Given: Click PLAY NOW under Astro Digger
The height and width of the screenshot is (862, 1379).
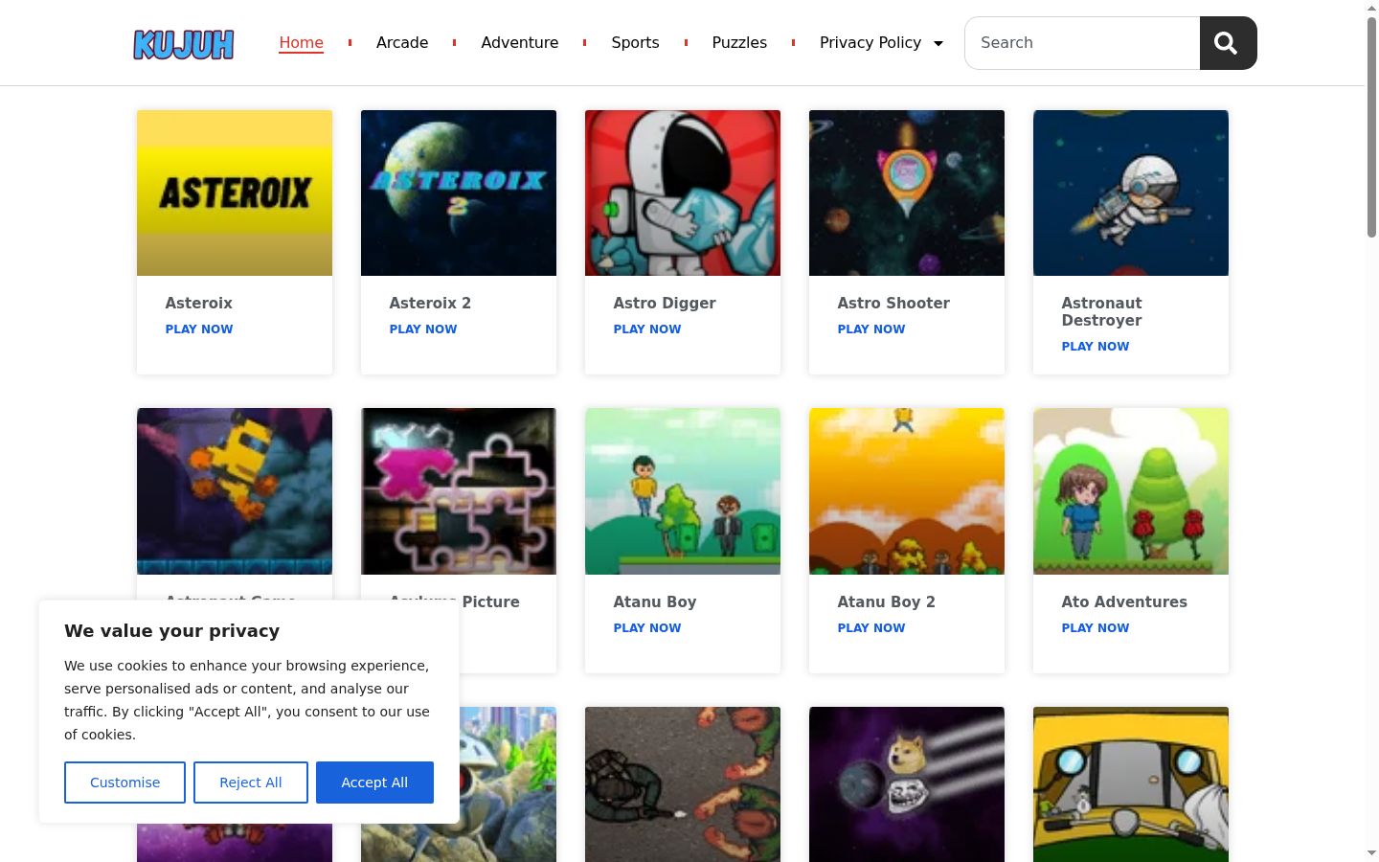Looking at the screenshot, I should click(x=647, y=329).
